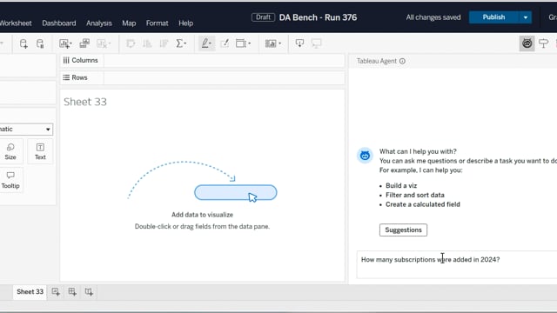Screen dimensions: 557x313
Task: Select the Sheet 33 tab
Action: [x=30, y=292]
